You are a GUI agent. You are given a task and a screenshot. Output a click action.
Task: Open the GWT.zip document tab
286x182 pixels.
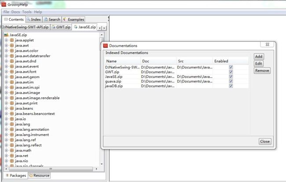(x=61, y=27)
